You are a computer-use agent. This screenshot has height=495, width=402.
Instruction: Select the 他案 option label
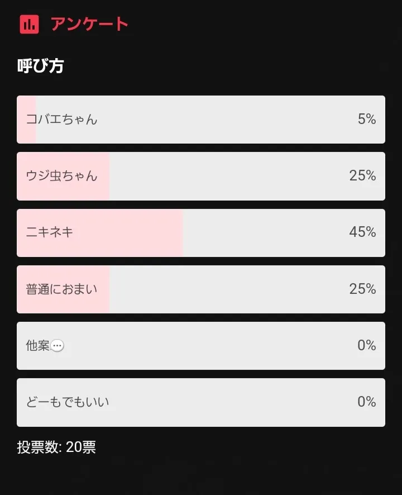point(37,346)
